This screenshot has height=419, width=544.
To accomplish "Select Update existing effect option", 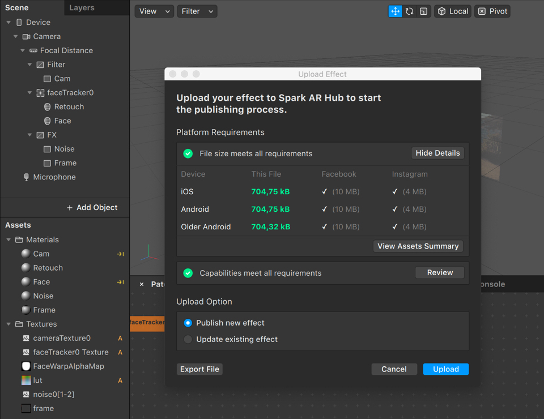I will tap(188, 339).
